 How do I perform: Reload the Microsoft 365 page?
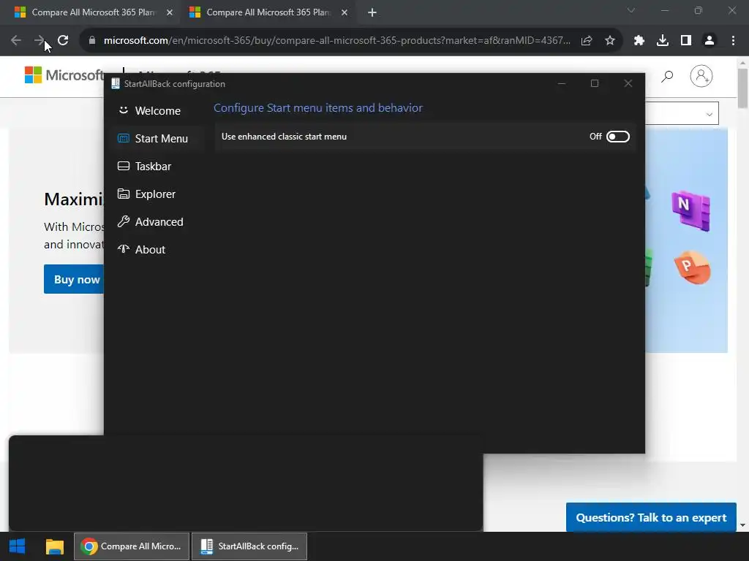pyautogui.click(x=63, y=41)
